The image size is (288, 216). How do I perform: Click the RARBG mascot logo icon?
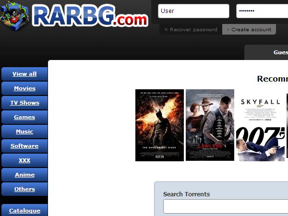pos(15,15)
